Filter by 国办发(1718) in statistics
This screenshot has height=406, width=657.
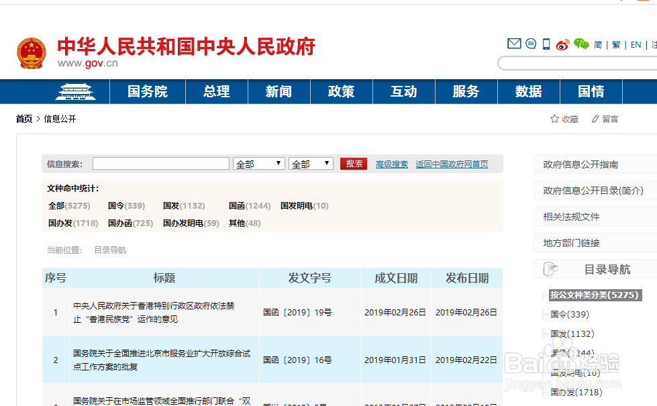pyautogui.click(x=73, y=223)
